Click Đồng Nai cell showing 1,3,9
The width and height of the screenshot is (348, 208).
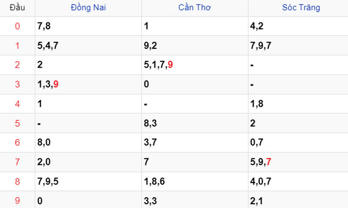coord(88,84)
